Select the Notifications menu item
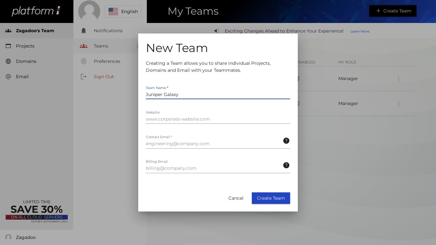The image size is (436, 245). click(108, 31)
